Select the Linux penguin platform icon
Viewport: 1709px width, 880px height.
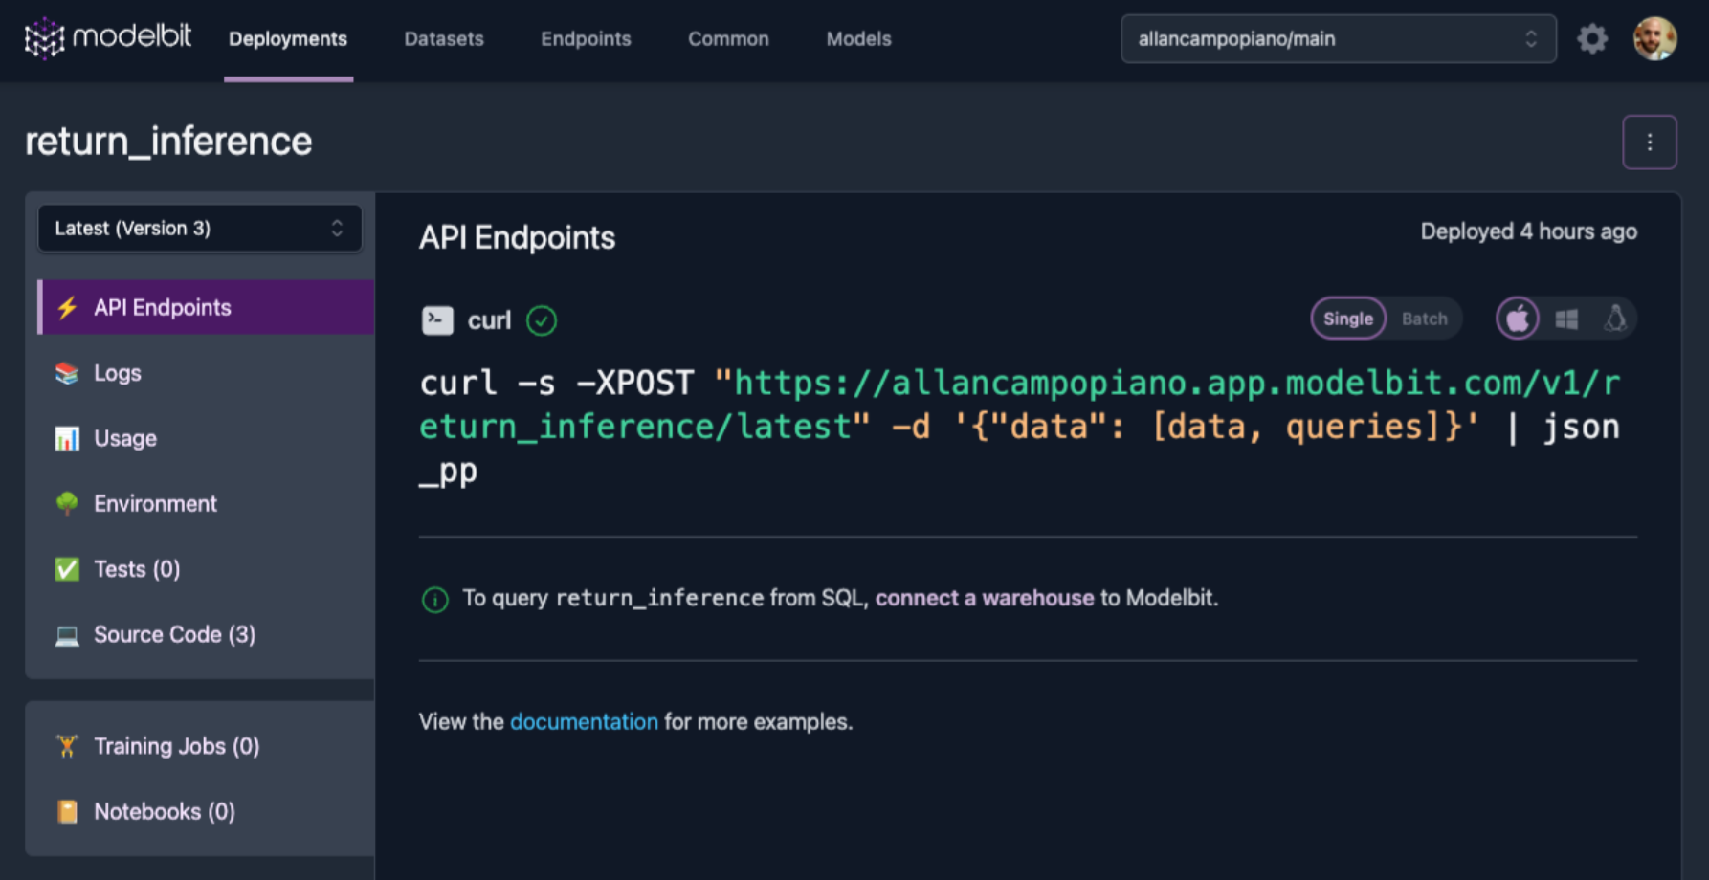[1615, 319]
